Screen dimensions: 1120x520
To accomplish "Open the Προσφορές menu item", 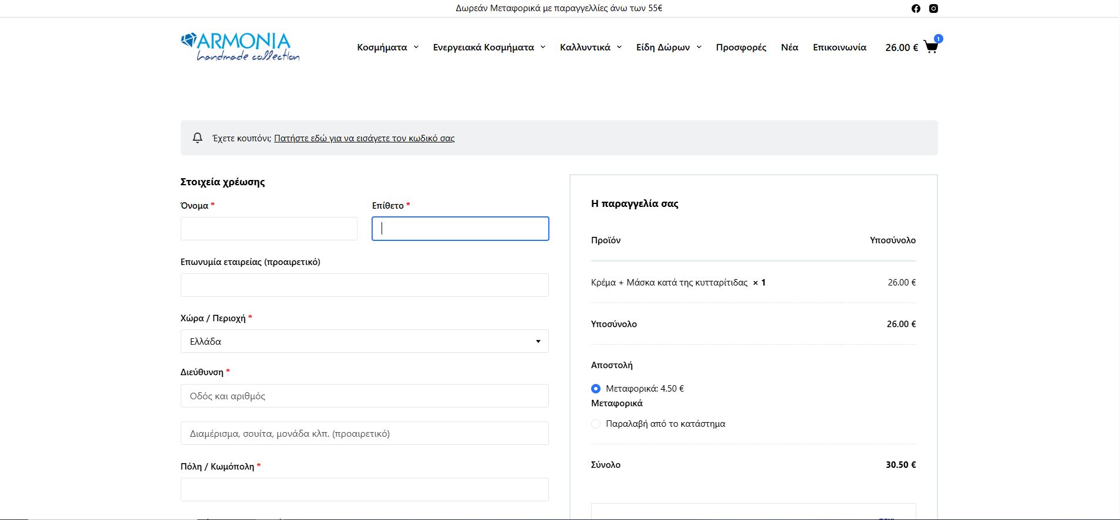I will 741,47.
